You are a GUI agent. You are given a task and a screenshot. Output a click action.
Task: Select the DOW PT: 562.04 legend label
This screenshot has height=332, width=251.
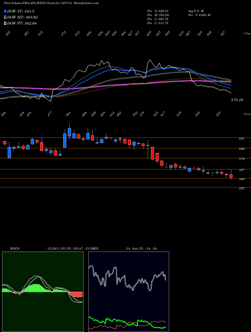click(22, 23)
